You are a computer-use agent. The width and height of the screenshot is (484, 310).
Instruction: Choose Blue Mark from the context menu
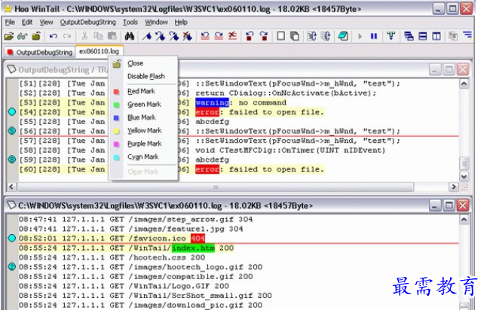tap(143, 117)
